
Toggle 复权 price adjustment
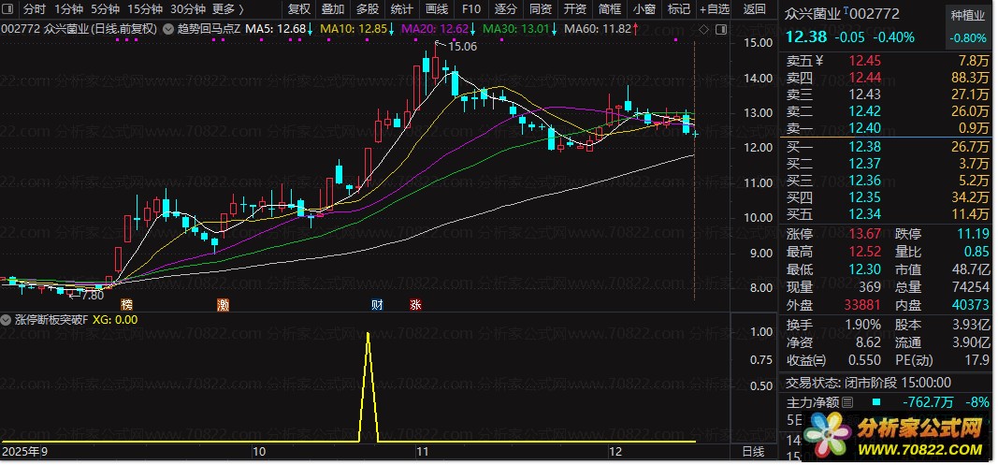[x=299, y=9]
